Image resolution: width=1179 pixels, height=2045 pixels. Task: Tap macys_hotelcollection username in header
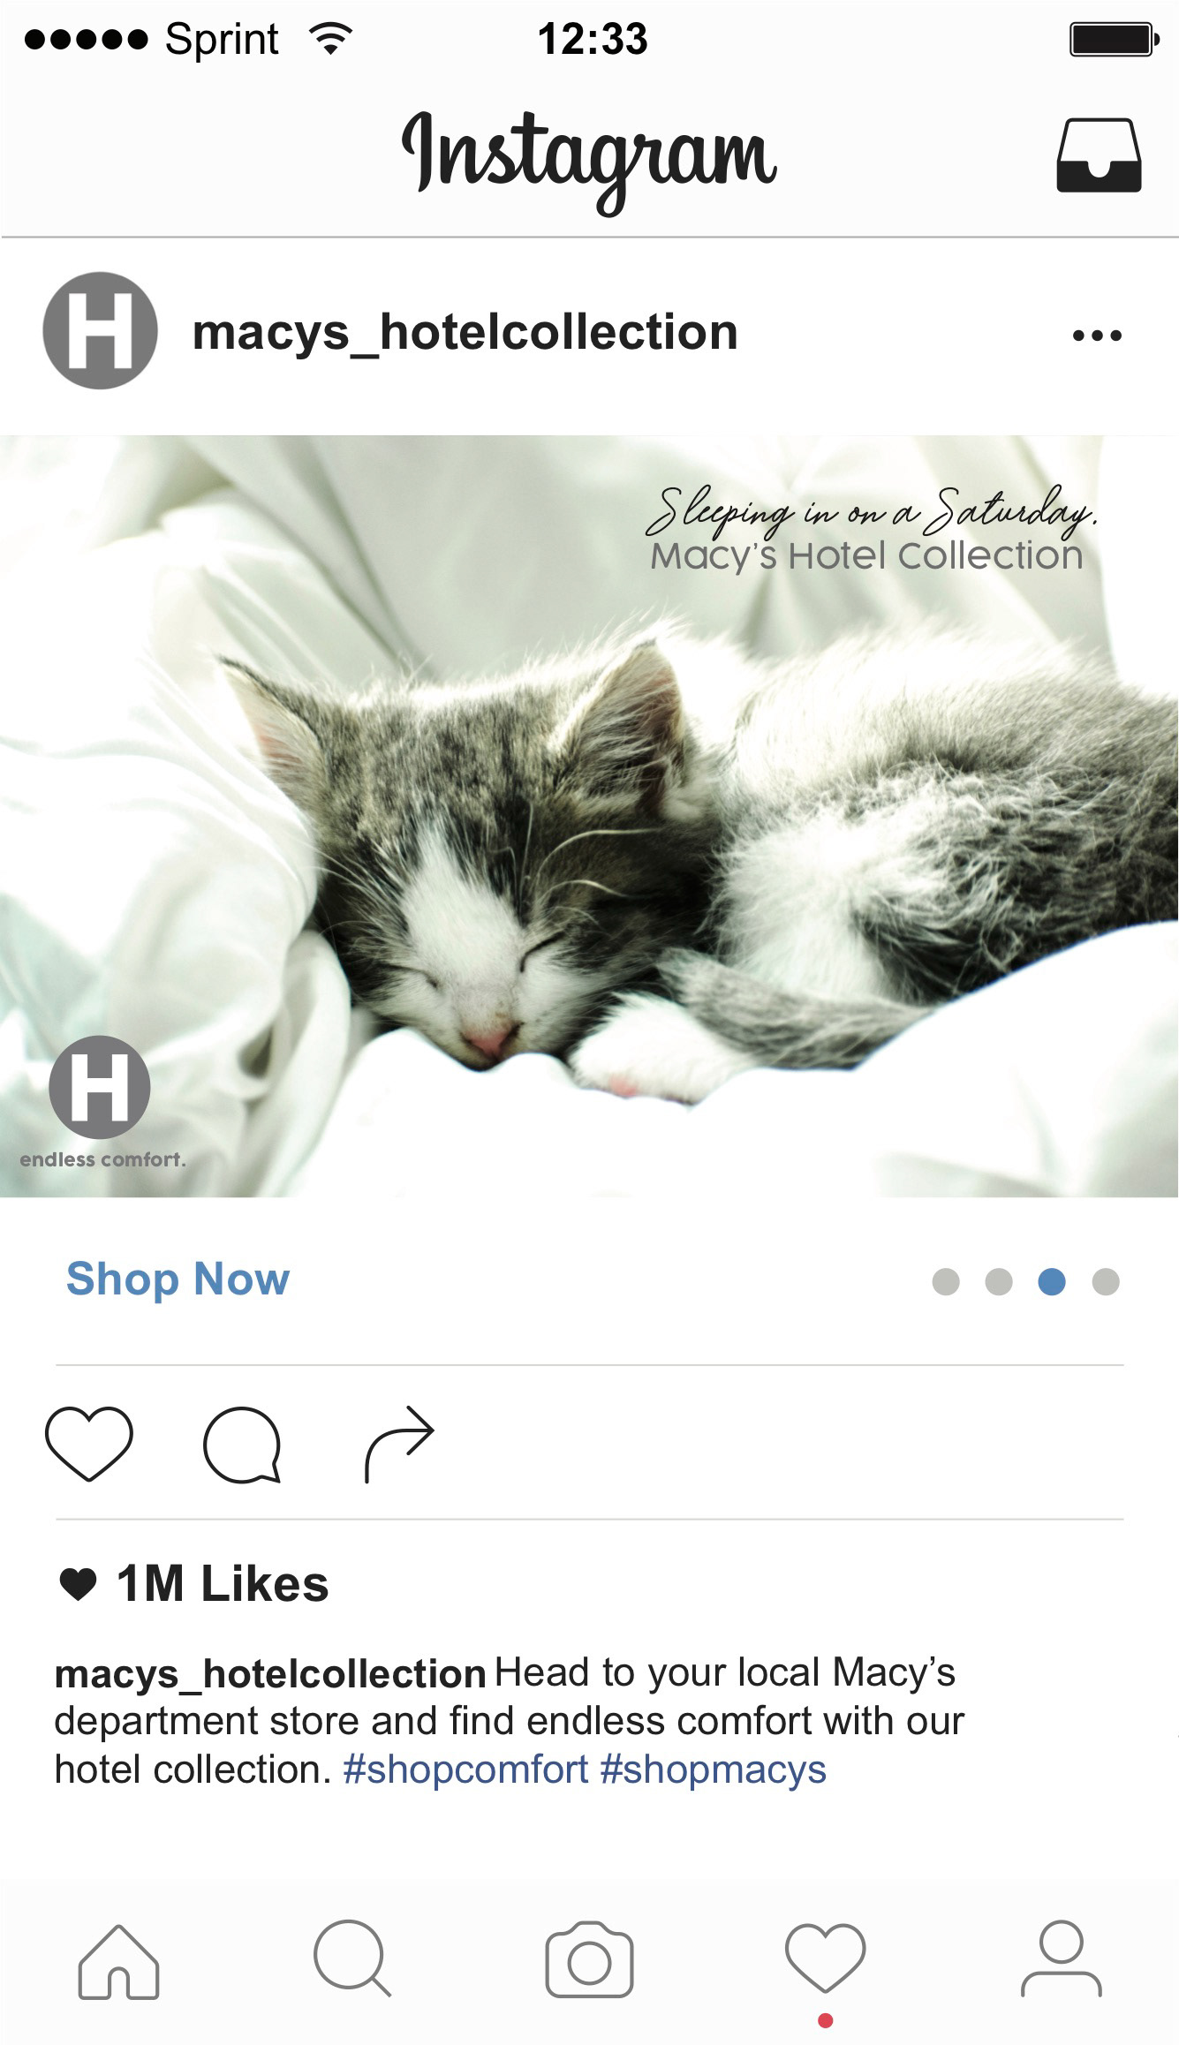465,333
